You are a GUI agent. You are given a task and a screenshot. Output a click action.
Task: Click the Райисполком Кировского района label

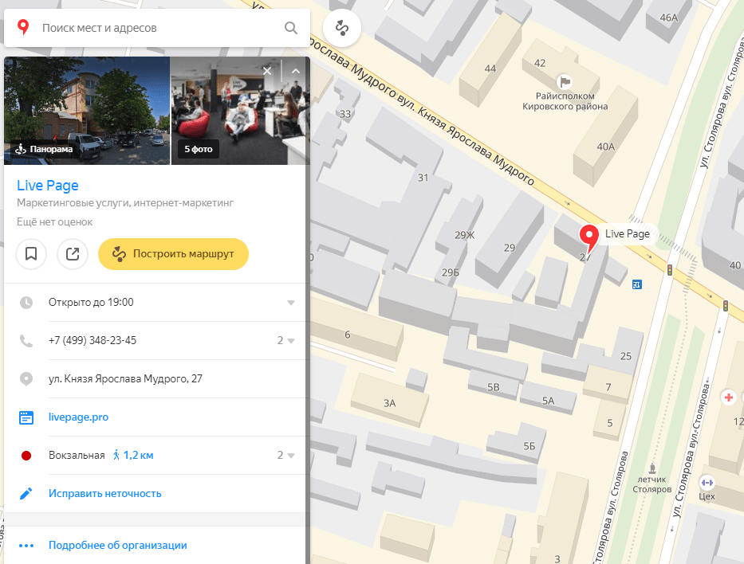coord(565,101)
